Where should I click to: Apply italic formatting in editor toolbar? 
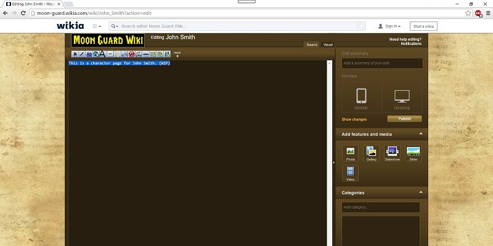82,54
